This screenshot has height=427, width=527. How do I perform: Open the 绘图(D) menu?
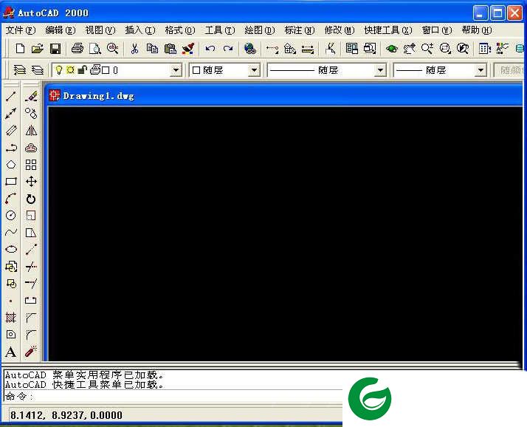[x=260, y=30]
